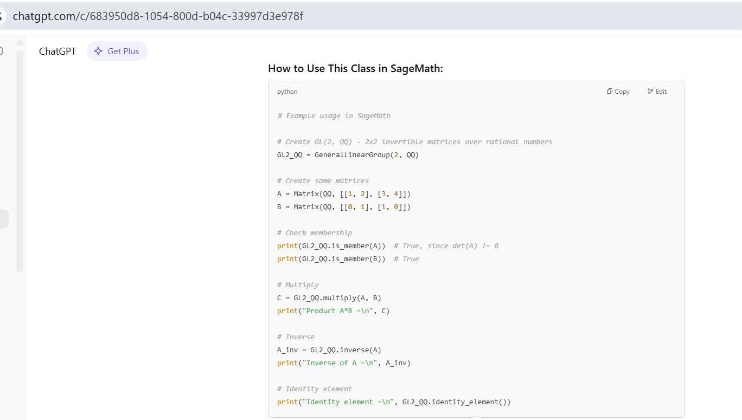This screenshot has width=742, height=420.
Task: Click the pencil icon next to Edit
Action: (x=650, y=92)
